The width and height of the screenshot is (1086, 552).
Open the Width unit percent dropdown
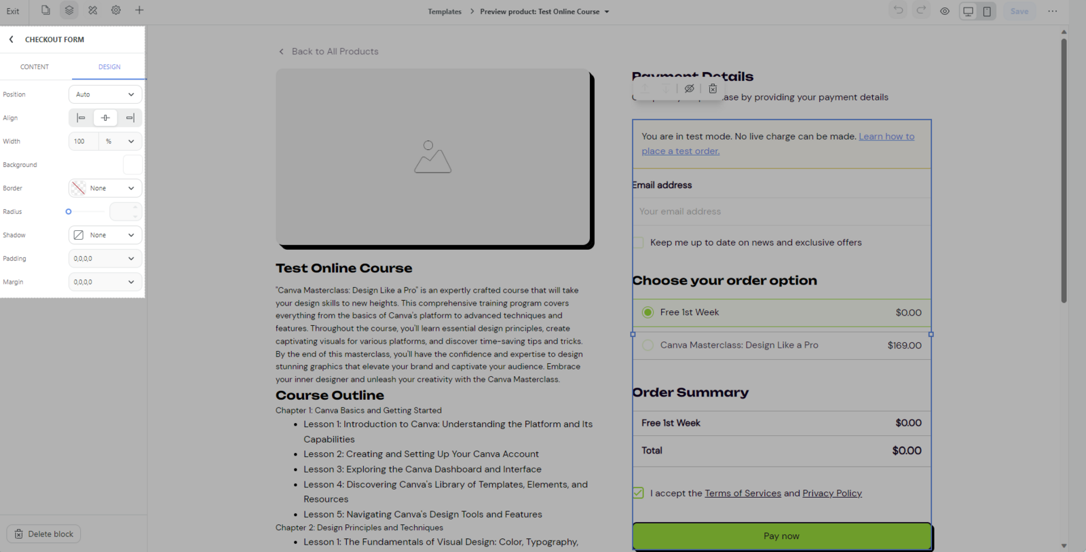[120, 141]
